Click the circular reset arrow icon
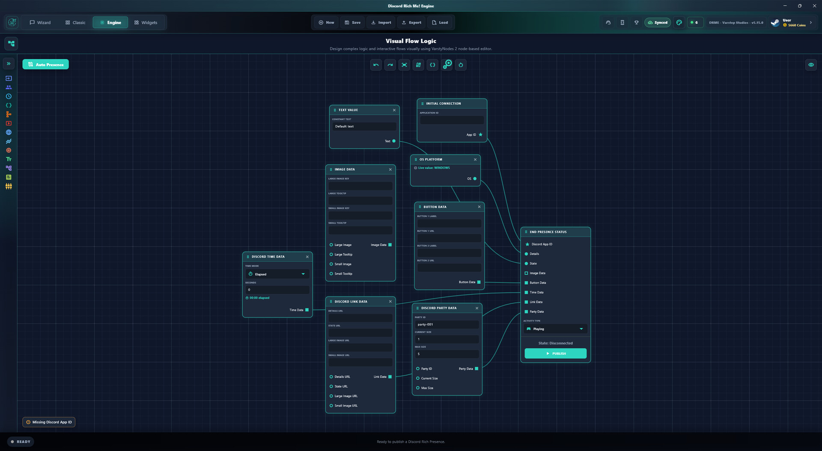822x451 pixels. click(x=461, y=65)
